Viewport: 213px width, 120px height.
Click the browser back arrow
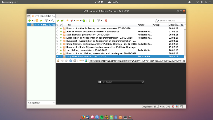click(x=62, y=61)
